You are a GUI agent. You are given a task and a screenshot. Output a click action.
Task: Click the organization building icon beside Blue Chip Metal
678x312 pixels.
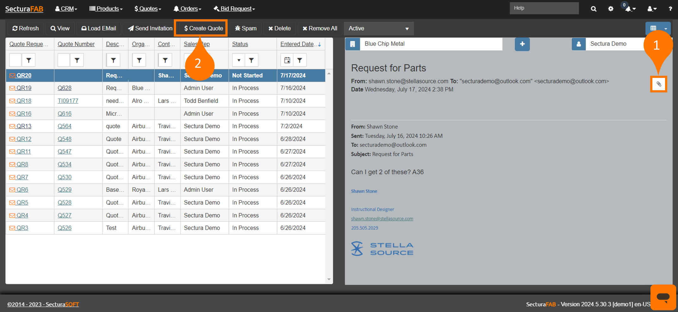click(353, 44)
